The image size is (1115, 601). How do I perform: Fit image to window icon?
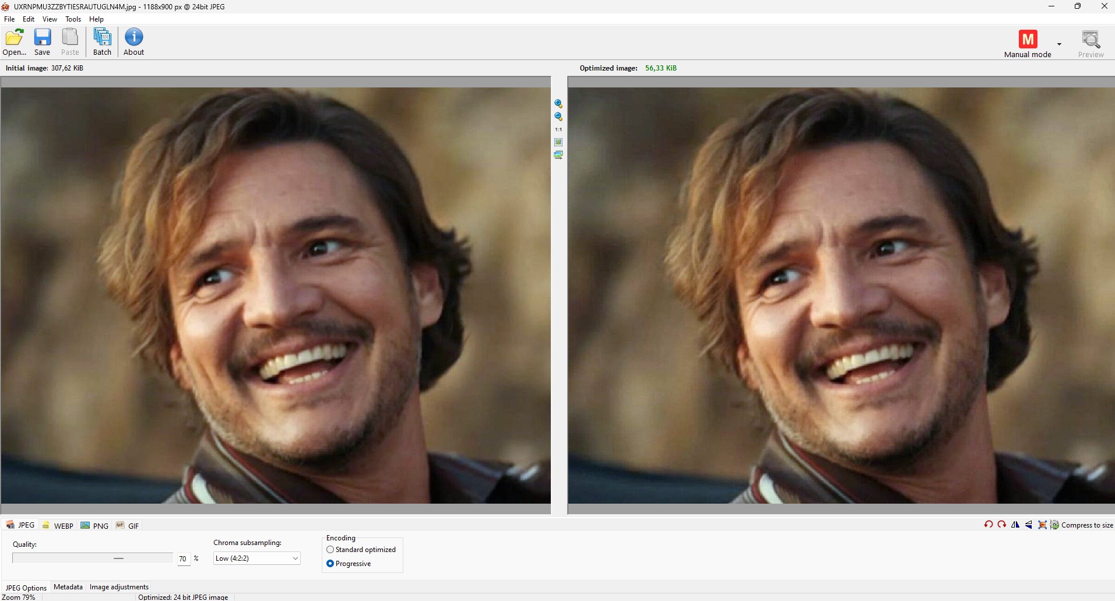pos(558,142)
